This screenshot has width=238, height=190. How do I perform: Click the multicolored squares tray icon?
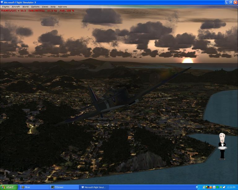207,187
